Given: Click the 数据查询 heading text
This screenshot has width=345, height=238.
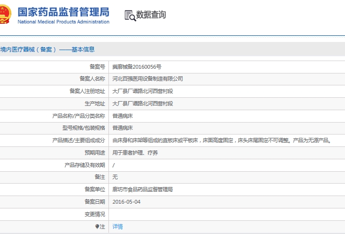Looking at the screenshot, I should 151,15.
